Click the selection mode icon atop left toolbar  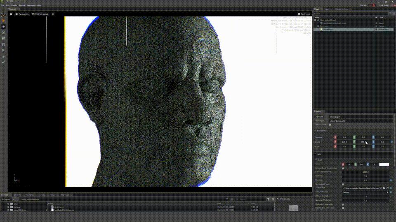coord(3,15)
